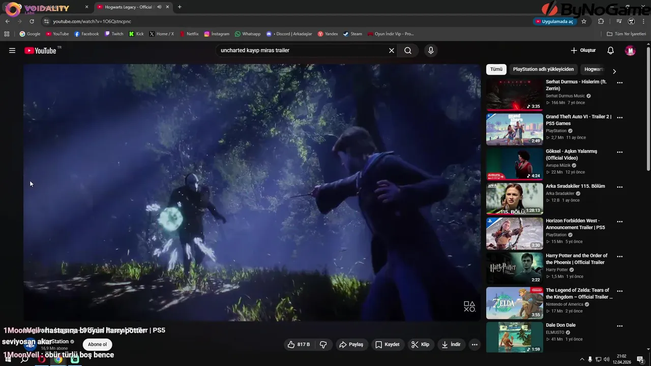Open options for Serhat Durmus - Hislerim
Image resolution: width=651 pixels, height=366 pixels.
click(619, 82)
